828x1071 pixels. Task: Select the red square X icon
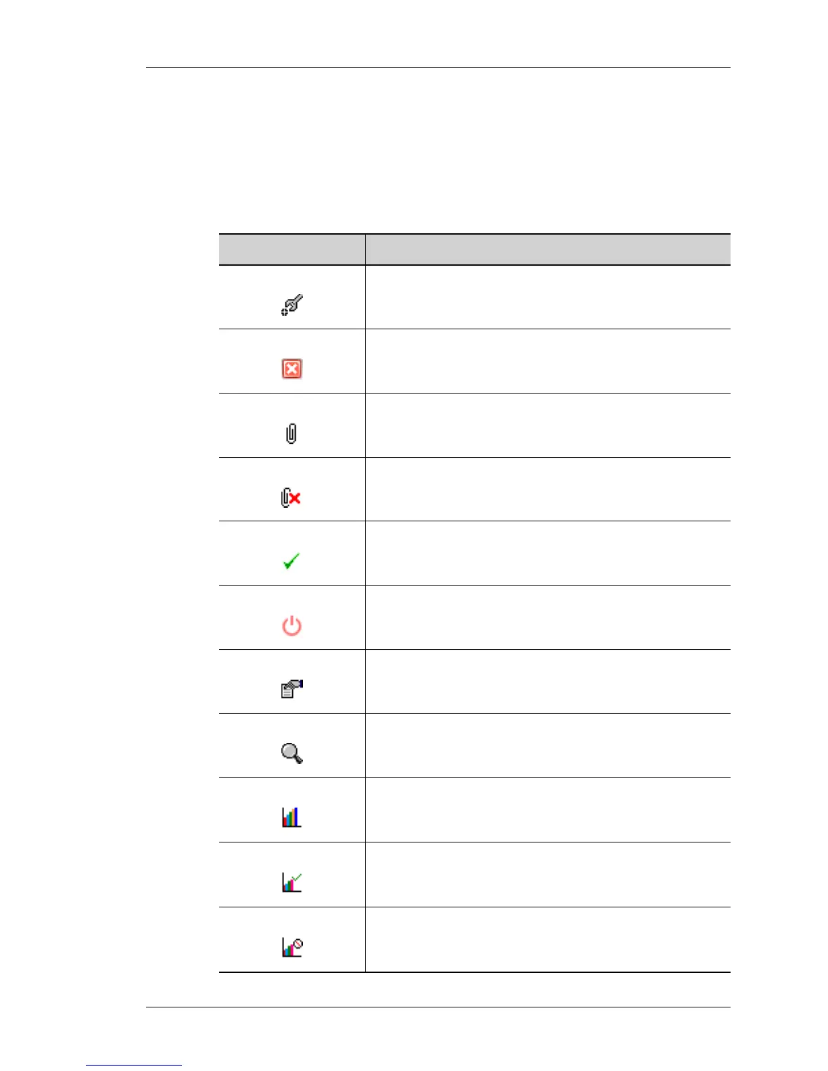coord(292,368)
